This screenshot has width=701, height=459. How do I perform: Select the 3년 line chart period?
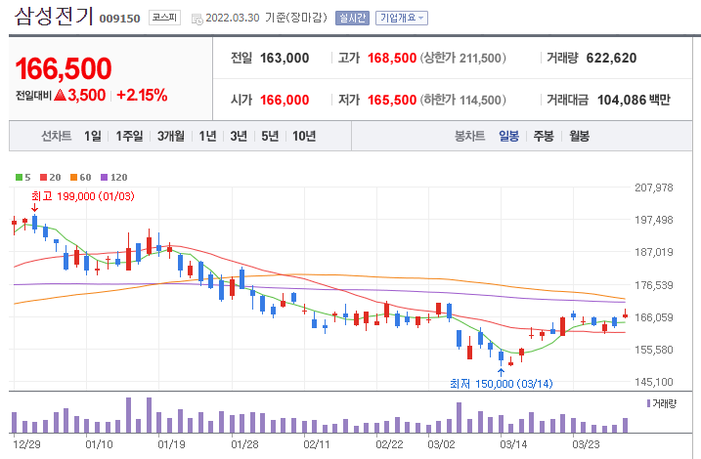point(239,136)
